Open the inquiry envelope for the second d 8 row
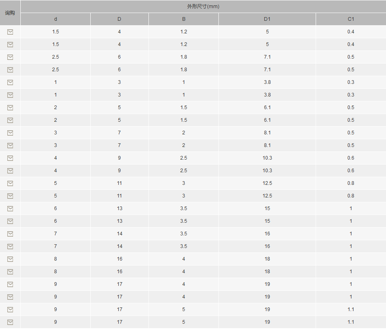386x329 pixels. tap(10, 272)
